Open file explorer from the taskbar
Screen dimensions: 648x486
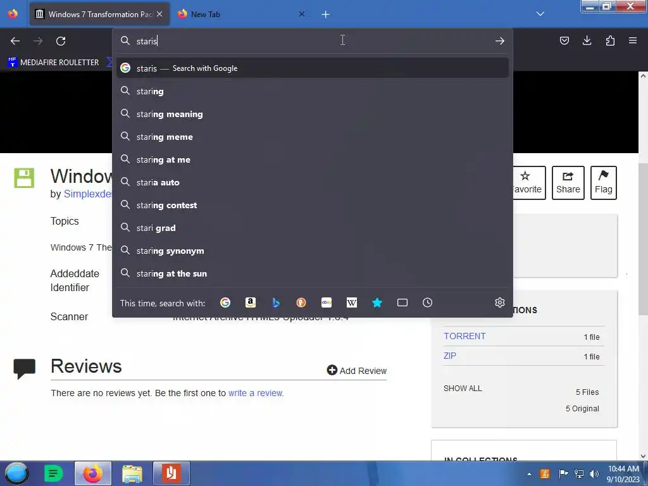[132, 473]
